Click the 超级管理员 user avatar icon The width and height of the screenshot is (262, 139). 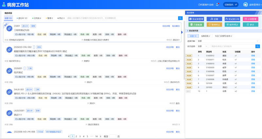tap(245, 5)
